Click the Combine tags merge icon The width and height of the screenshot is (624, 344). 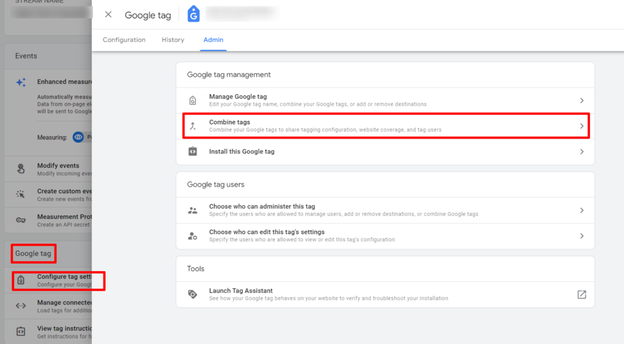[193, 126]
